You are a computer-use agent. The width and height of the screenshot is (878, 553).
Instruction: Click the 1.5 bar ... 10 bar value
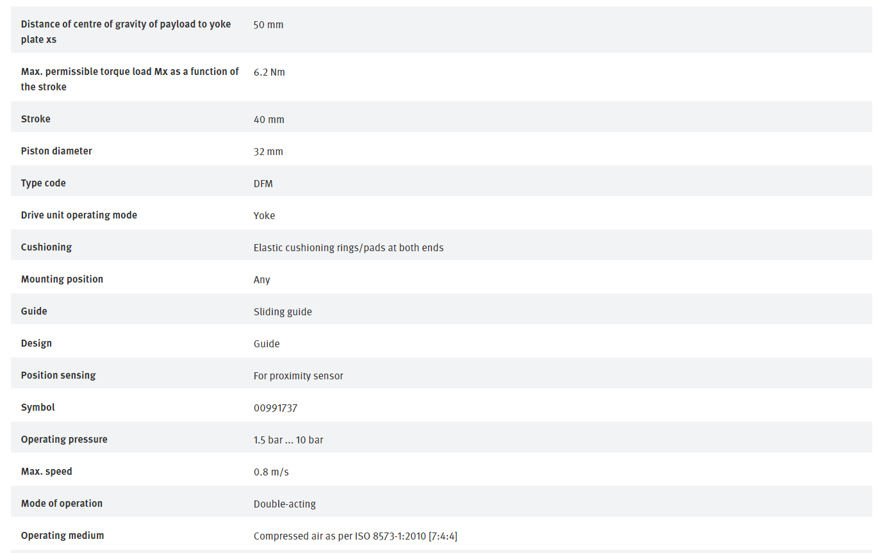pos(288,440)
